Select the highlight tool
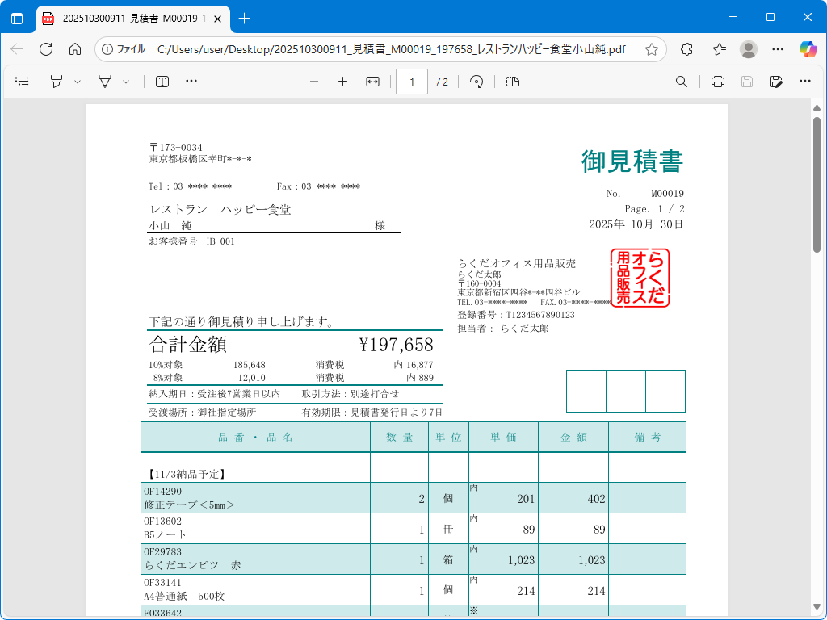Screen dimensions: 827x620 tap(57, 82)
